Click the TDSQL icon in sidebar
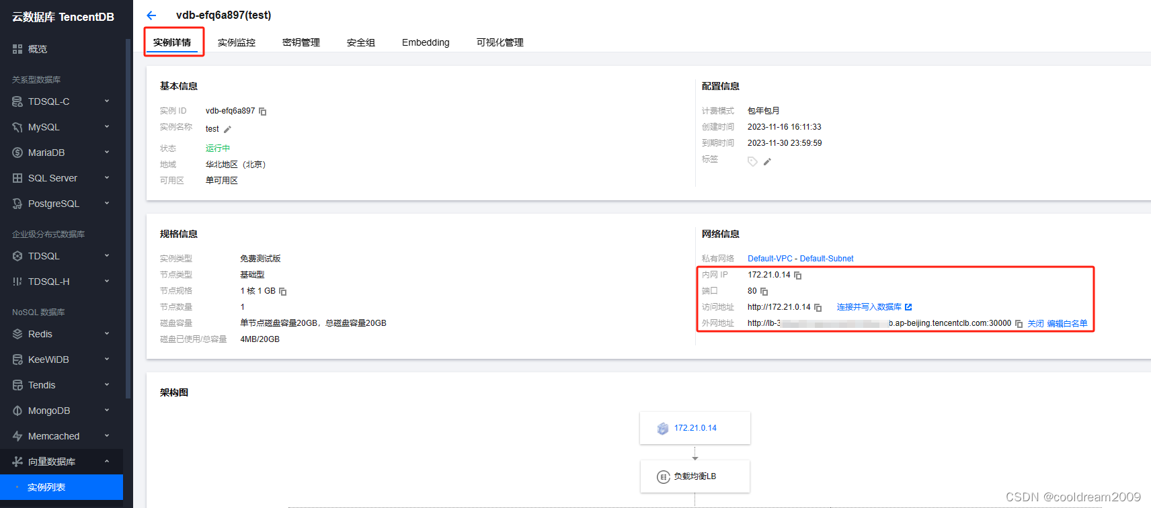The image size is (1151, 508). [17, 256]
